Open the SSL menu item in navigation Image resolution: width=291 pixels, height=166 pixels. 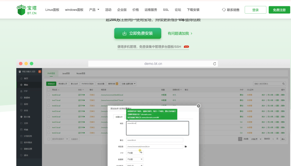166,10
